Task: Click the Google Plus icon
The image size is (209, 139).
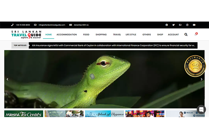Action: pyautogui.click(x=180, y=25)
